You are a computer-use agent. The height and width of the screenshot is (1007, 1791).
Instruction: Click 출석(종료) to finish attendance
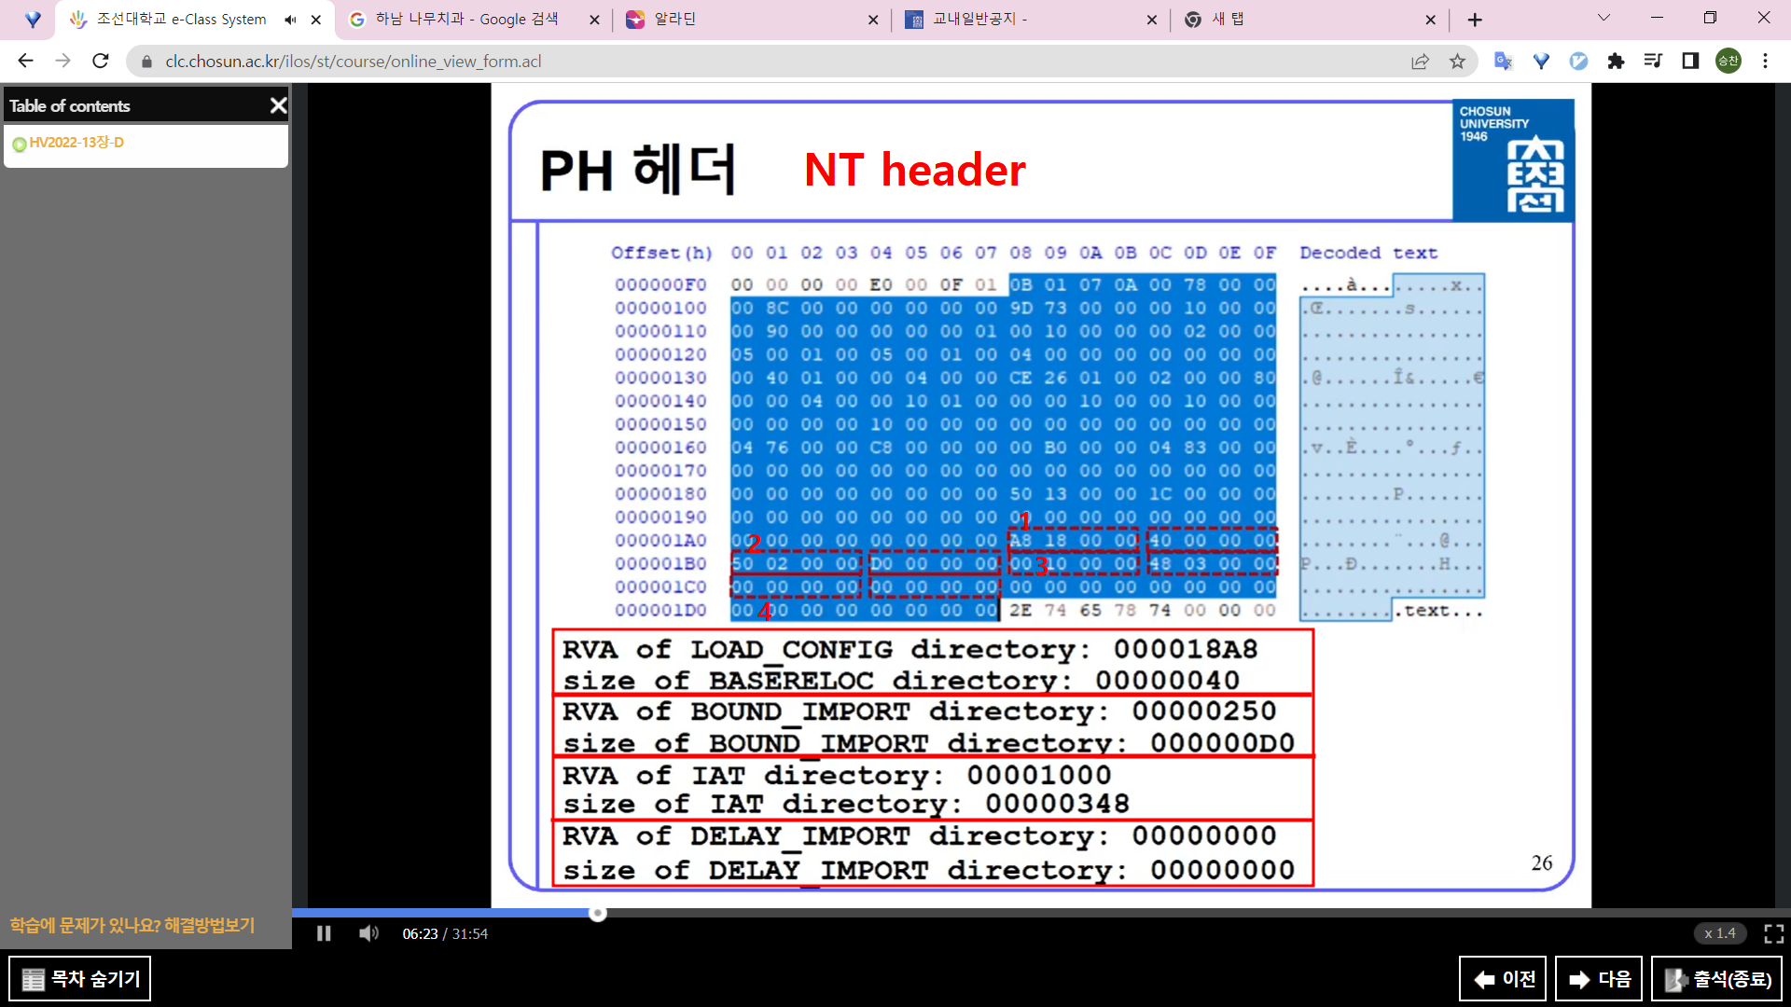click(1717, 979)
